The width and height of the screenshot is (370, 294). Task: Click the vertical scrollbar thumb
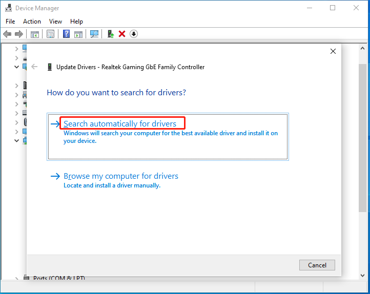362,138
